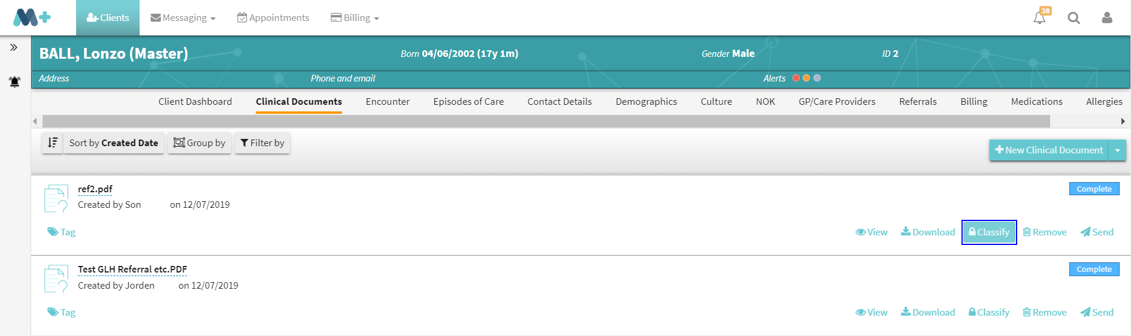
Task: Click the sort direction icon
Action: pyautogui.click(x=53, y=143)
